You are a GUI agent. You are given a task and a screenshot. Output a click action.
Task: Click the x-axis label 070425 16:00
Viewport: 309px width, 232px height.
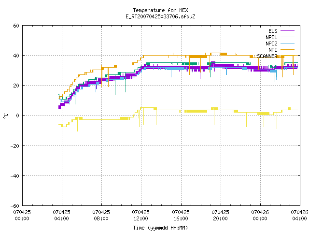(181, 216)
